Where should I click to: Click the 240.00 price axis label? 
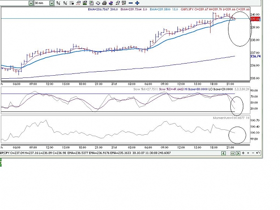click(255, 14)
